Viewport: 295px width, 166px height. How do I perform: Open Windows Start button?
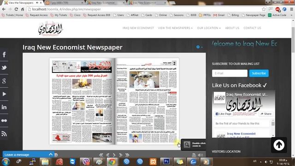pyautogui.click(x=6, y=162)
